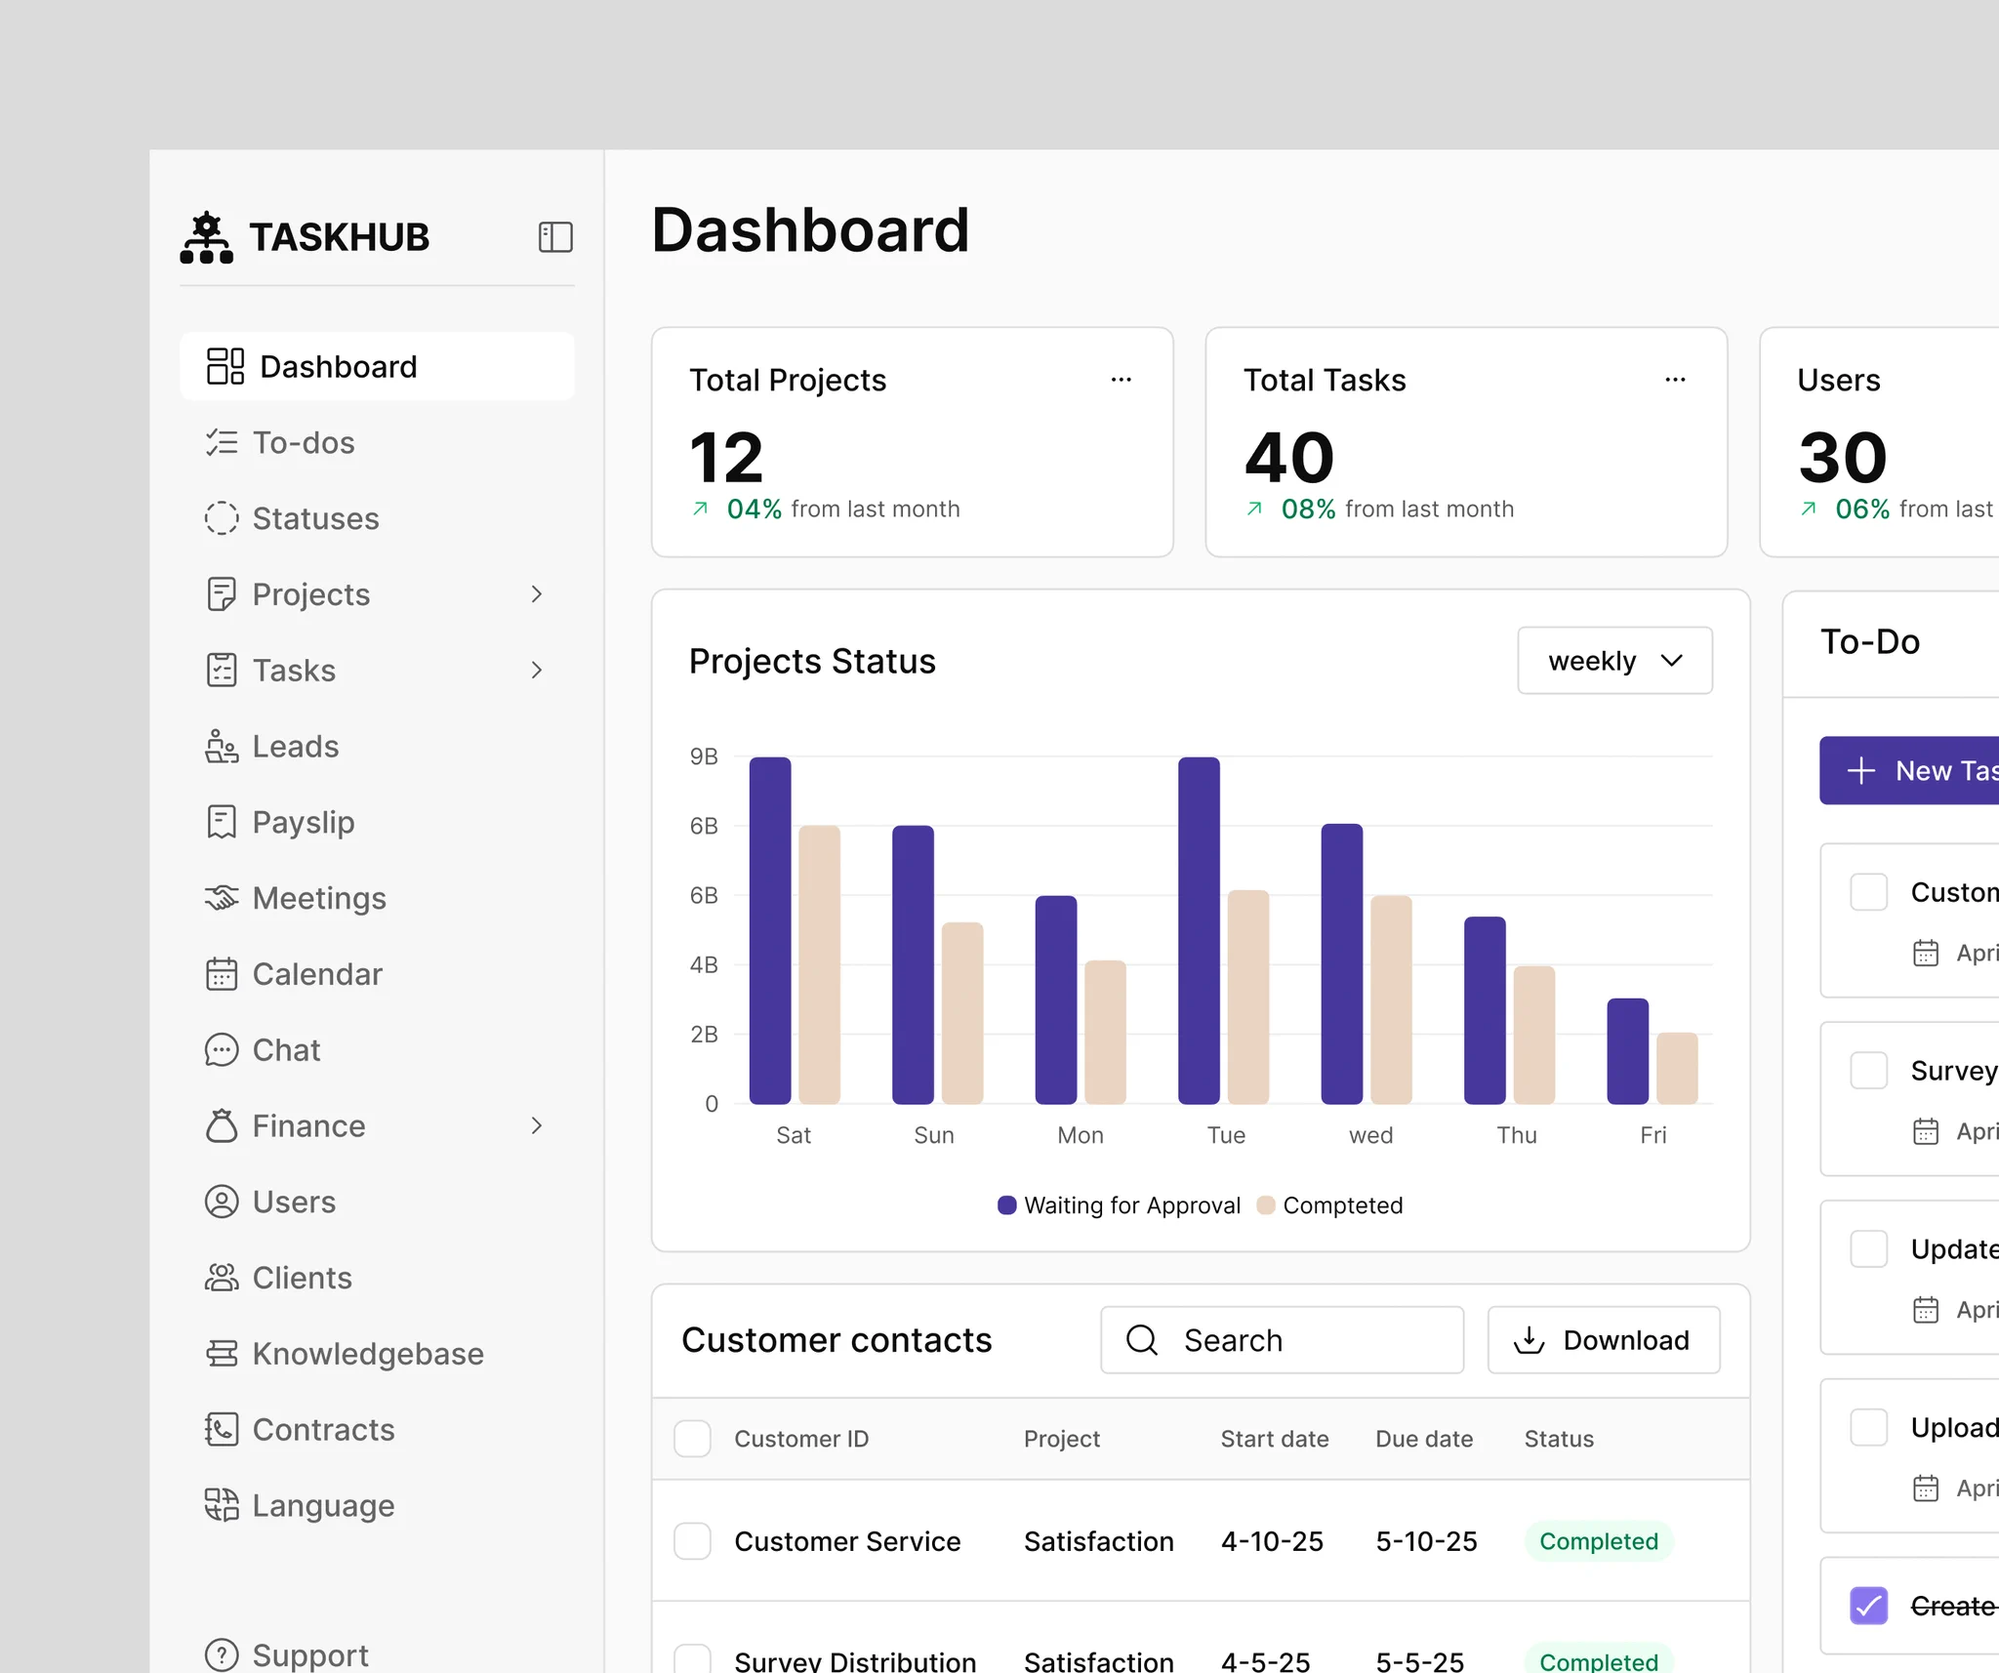The width and height of the screenshot is (1999, 1673).
Task: Open the Total Tasks three-dot menu
Action: coord(1675,380)
